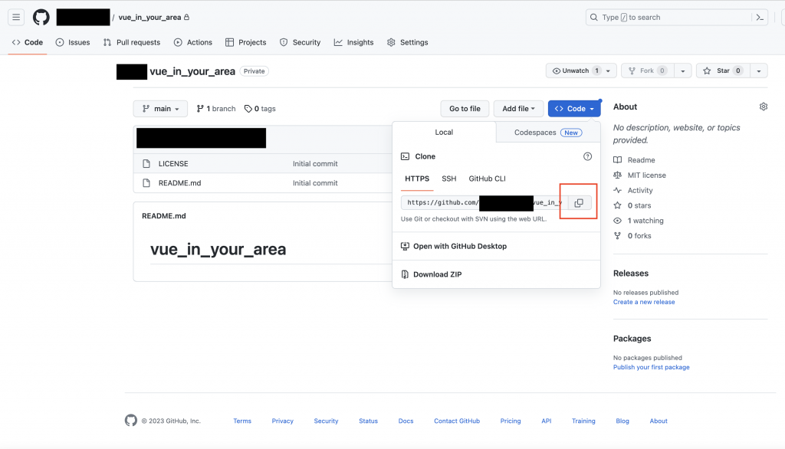Switch to the Codespaces tab
This screenshot has height=449, width=785.
coord(547,132)
